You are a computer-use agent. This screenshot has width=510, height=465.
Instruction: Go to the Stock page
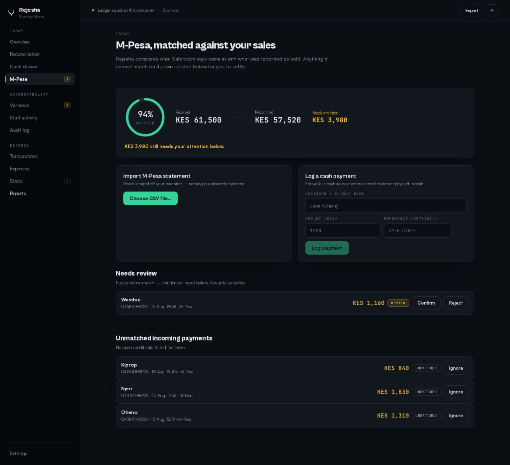click(40, 181)
